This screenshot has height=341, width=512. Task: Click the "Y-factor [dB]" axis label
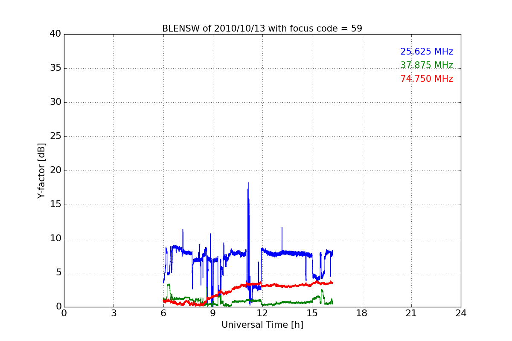[x=41, y=170]
